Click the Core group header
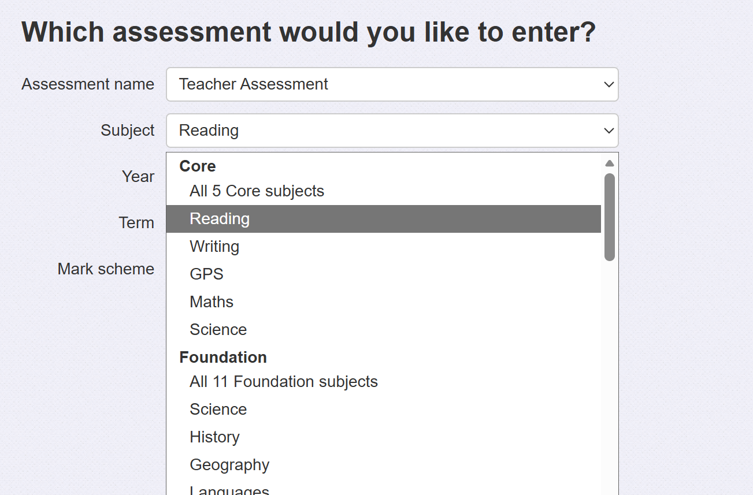753x495 pixels. coord(198,166)
